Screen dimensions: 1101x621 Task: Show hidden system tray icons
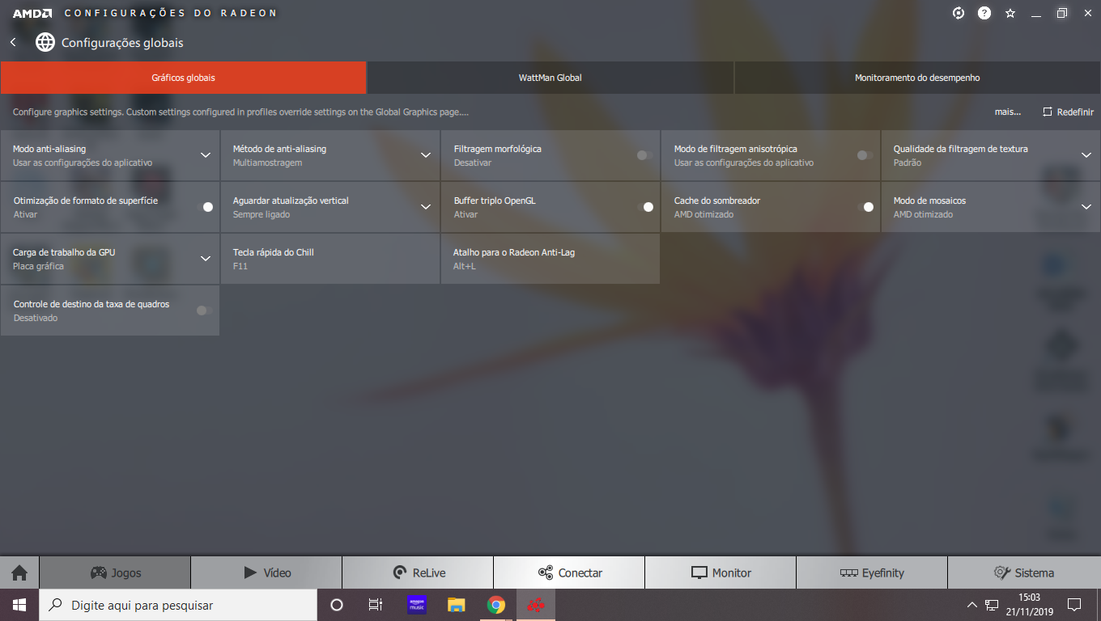[x=972, y=605]
